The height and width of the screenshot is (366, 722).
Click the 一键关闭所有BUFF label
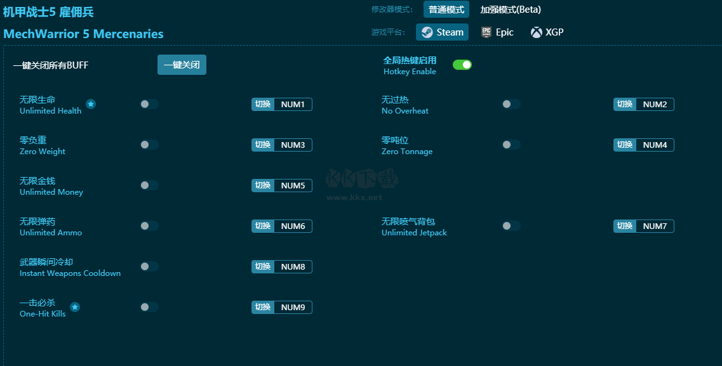(x=51, y=65)
